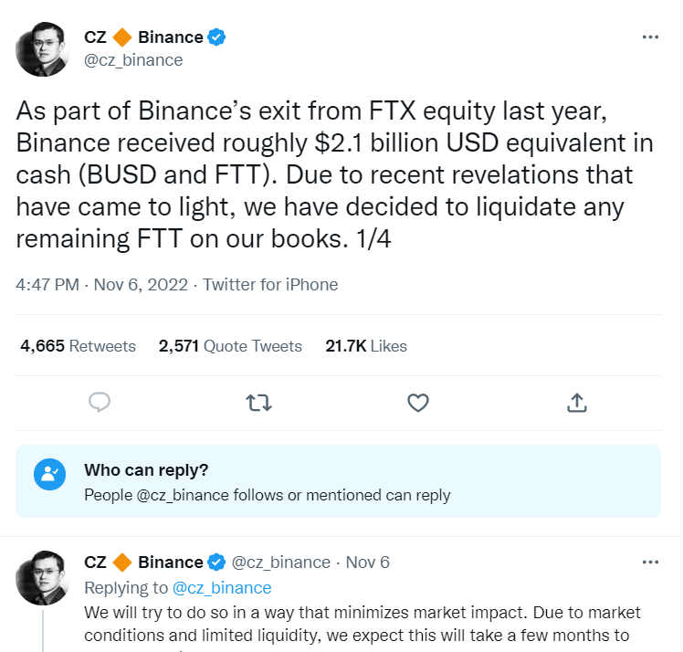Open the share upload icon
Viewport: 683px width, 652px height.
pyautogui.click(x=577, y=403)
